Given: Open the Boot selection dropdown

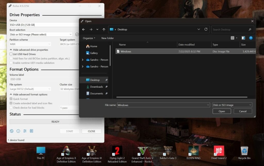Looking at the screenshot, I should click(41, 34).
